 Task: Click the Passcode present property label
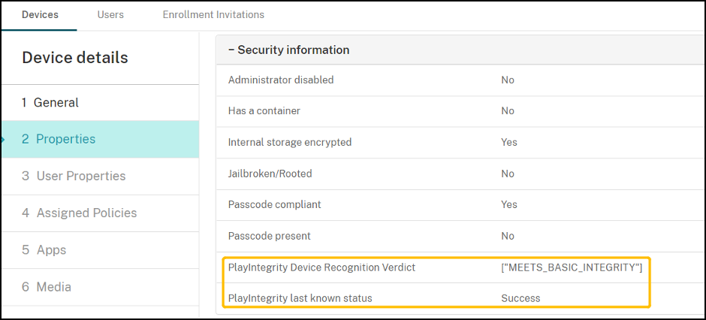click(269, 236)
